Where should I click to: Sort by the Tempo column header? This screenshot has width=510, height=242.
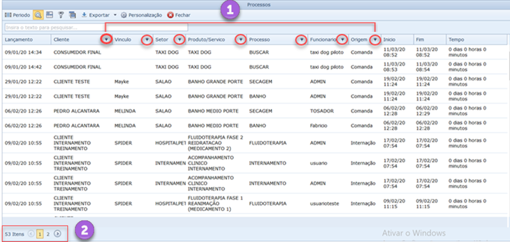[476, 40]
